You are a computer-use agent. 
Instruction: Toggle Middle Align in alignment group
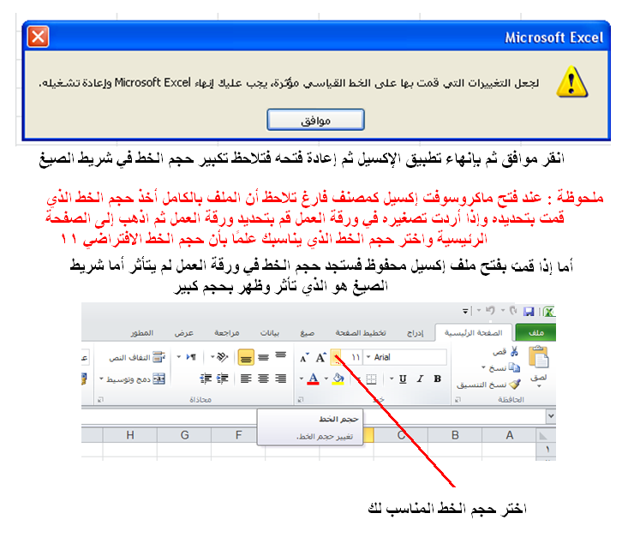pos(264,357)
